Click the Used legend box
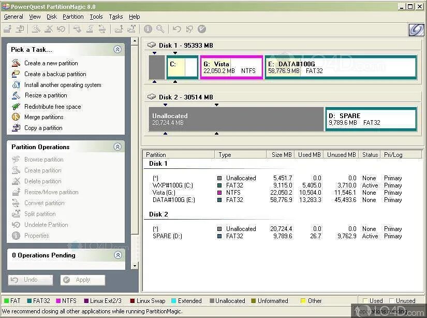The image size is (427, 318). point(365,300)
